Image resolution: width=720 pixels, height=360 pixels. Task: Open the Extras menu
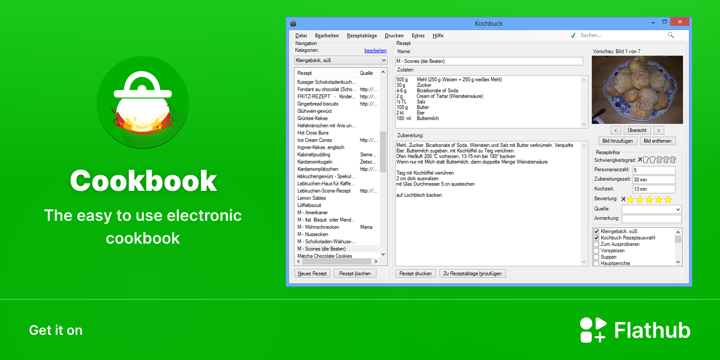[x=418, y=35]
